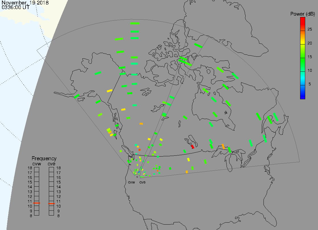Screen dimensions: 318x230
Task: Click 14 on the cvw frequency scale
Action: click(30, 187)
